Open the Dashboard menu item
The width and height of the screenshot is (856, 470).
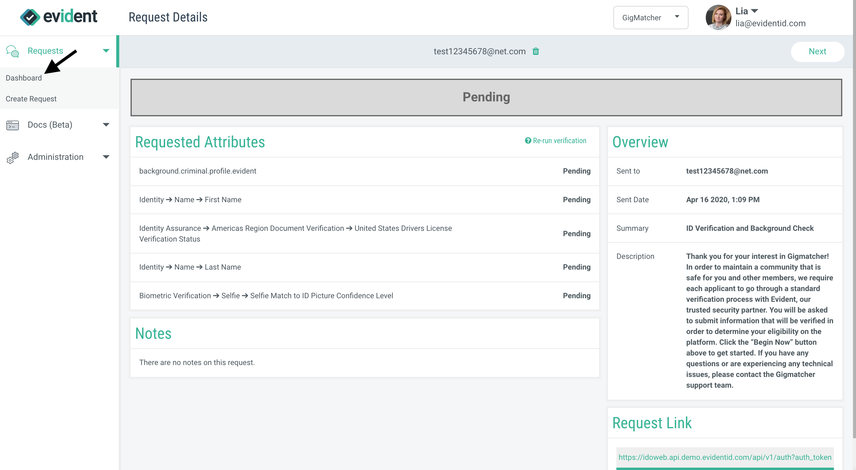24,78
